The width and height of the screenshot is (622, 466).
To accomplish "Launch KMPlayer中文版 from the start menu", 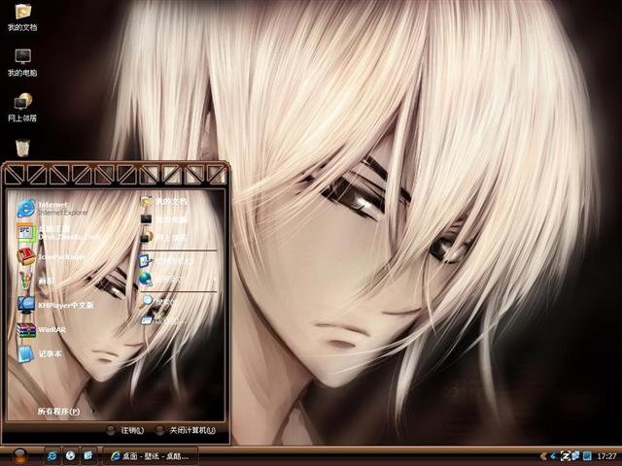I will point(55,305).
